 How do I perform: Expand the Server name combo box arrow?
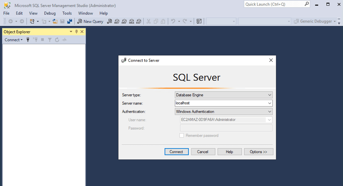coord(270,103)
